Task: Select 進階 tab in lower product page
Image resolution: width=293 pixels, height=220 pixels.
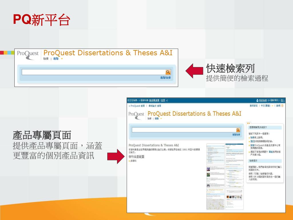Action: pyautogui.click(x=157, y=118)
